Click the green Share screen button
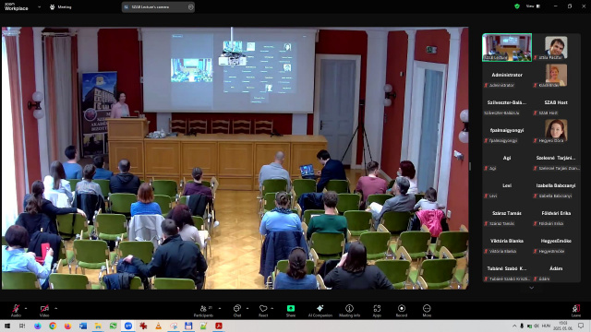 coord(291,311)
